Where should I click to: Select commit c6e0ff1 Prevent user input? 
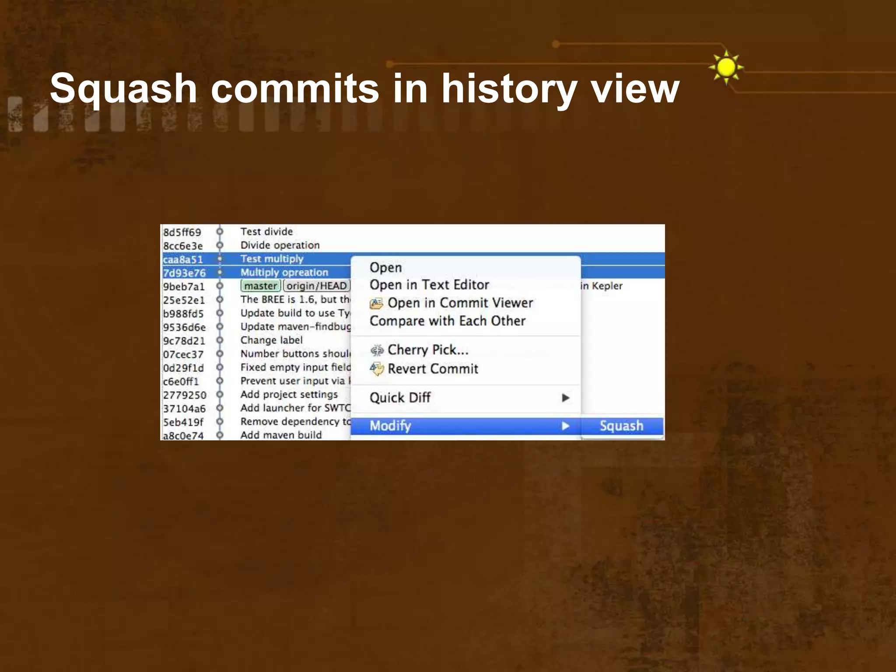tap(256, 381)
